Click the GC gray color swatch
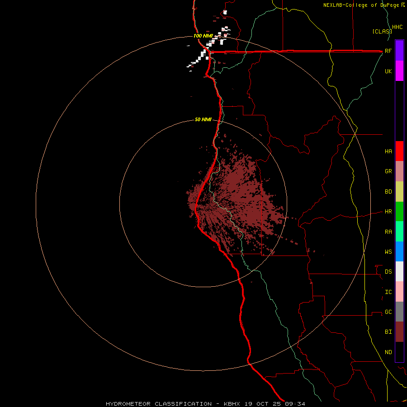Screen dimensions: 407x407 coord(399,312)
